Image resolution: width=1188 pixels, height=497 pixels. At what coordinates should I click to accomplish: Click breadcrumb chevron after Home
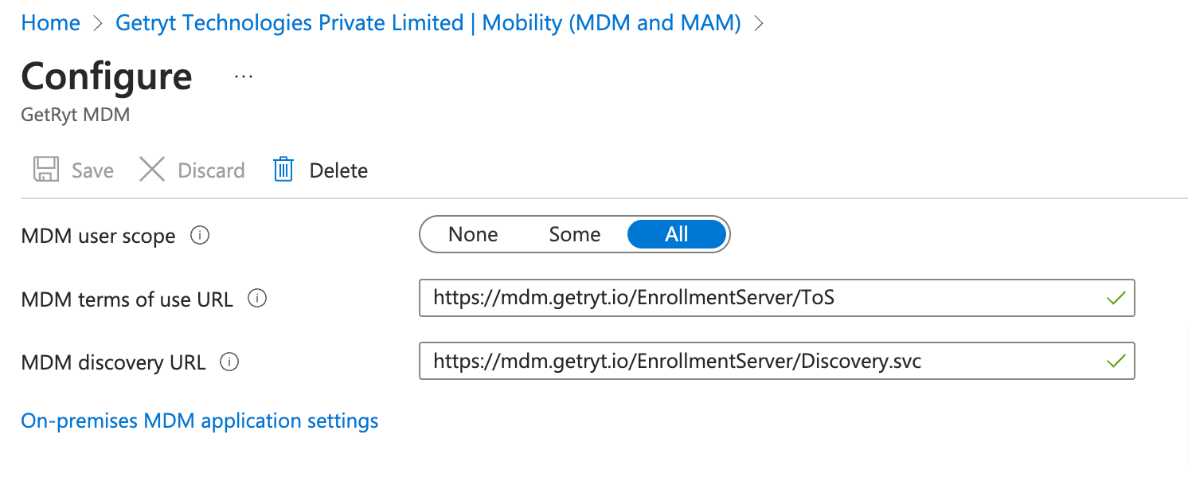98,24
